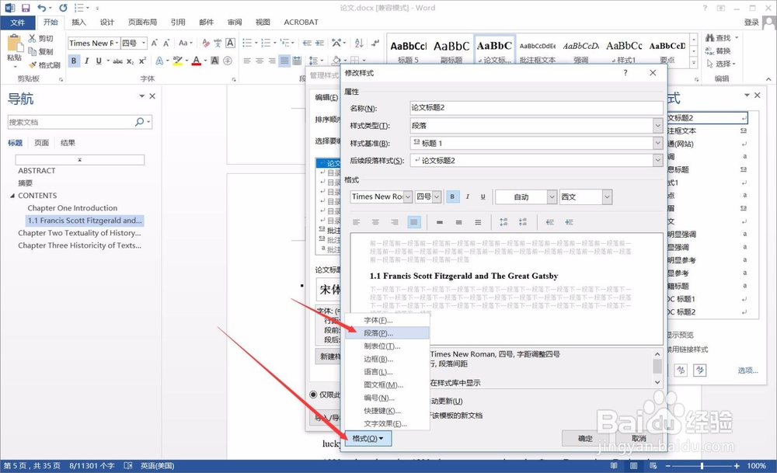777x473 pixels.
Task: Switch to 页面 tab in Navigation pane
Action: click(x=42, y=143)
